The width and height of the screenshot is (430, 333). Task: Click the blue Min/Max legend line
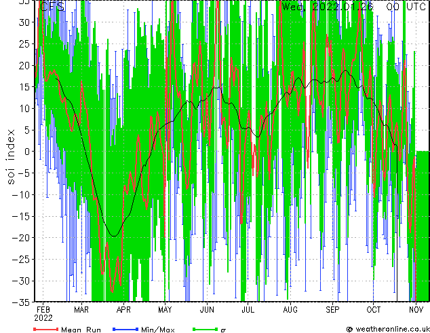125,329
